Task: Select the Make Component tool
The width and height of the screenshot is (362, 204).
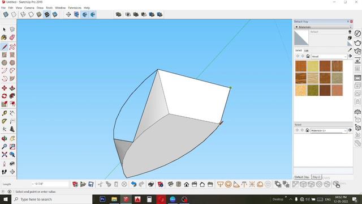Action: point(12,29)
